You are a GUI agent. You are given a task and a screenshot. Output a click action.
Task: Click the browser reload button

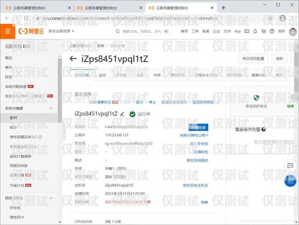[26, 19]
